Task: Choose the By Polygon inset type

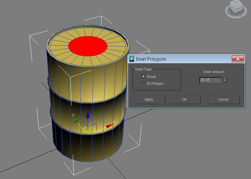Action: (x=144, y=83)
